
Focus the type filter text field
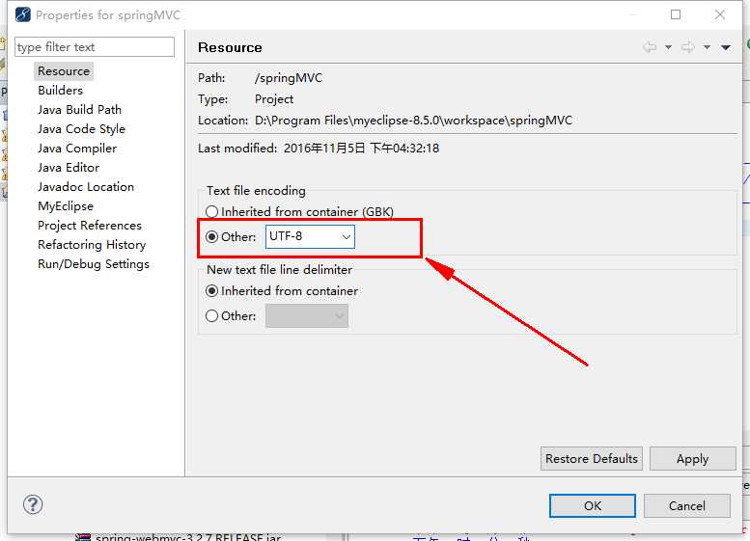(95, 47)
